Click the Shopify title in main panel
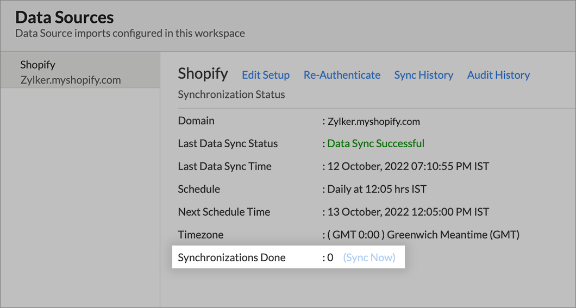This screenshot has height=308, width=576. click(x=203, y=73)
